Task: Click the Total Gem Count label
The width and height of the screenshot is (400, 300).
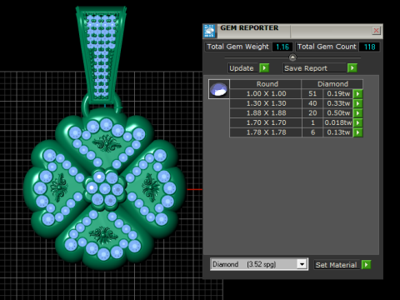Action: point(327,47)
